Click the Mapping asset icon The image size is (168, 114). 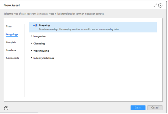tap(35, 26)
